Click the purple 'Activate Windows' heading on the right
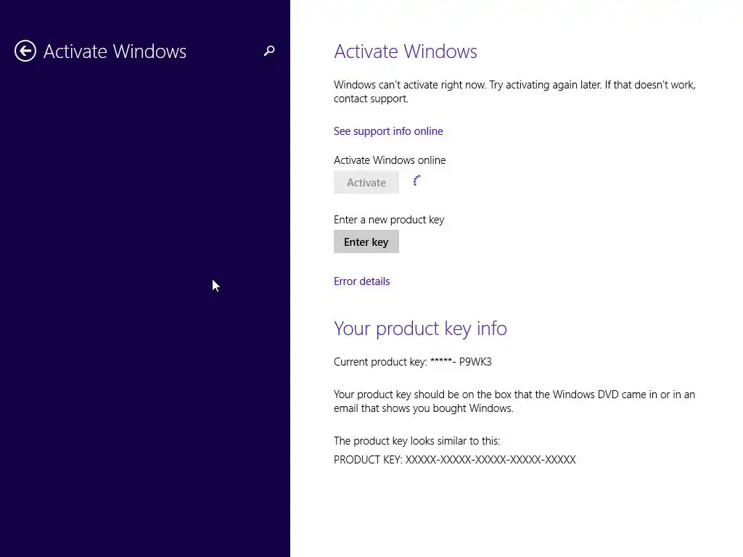The image size is (743, 557). (x=405, y=51)
